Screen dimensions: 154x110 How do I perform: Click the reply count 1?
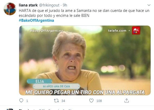pos(27,101)
